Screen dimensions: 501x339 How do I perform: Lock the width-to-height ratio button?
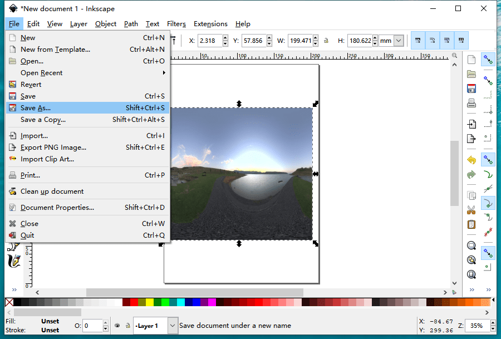pyautogui.click(x=326, y=40)
